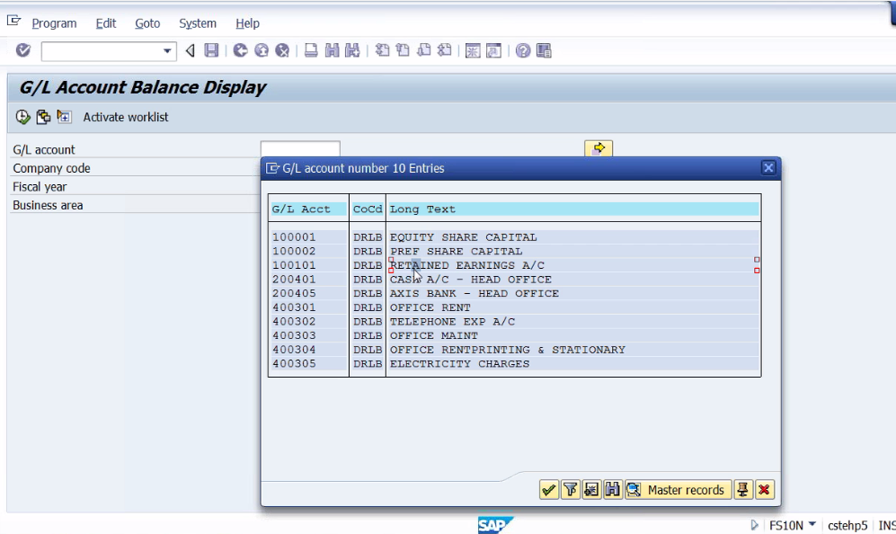Image resolution: width=896 pixels, height=534 pixels.
Task: Select account 400301 Office Rent
Action: pyautogui.click(x=514, y=307)
